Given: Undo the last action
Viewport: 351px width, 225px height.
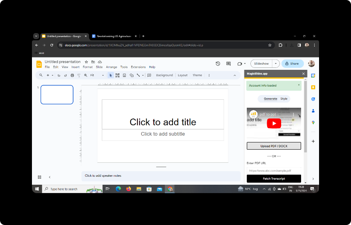Looking at the screenshot, I should pyautogui.click(x=59, y=75).
